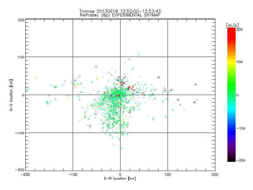Viewport: 253px width, 190px height.
Task: Select the green middle of the velocity colorbar
Action: pyautogui.click(x=231, y=95)
